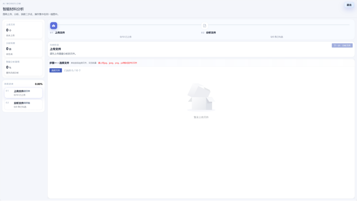Open sidebar step 上传文件 进行中
Image resolution: width=357 pixels, height=201 pixels.
pos(23,93)
